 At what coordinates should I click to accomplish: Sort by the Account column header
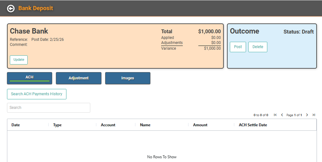tap(108, 125)
